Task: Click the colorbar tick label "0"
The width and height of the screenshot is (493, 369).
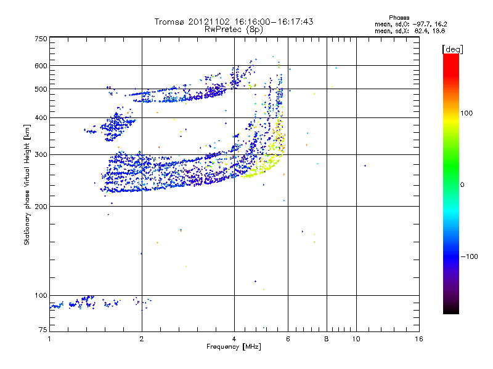Action: (462, 185)
